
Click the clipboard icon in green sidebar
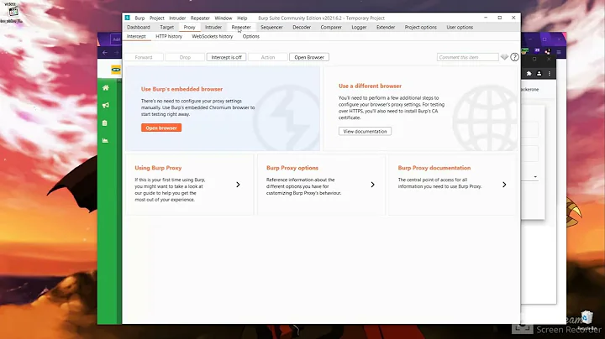105,123
